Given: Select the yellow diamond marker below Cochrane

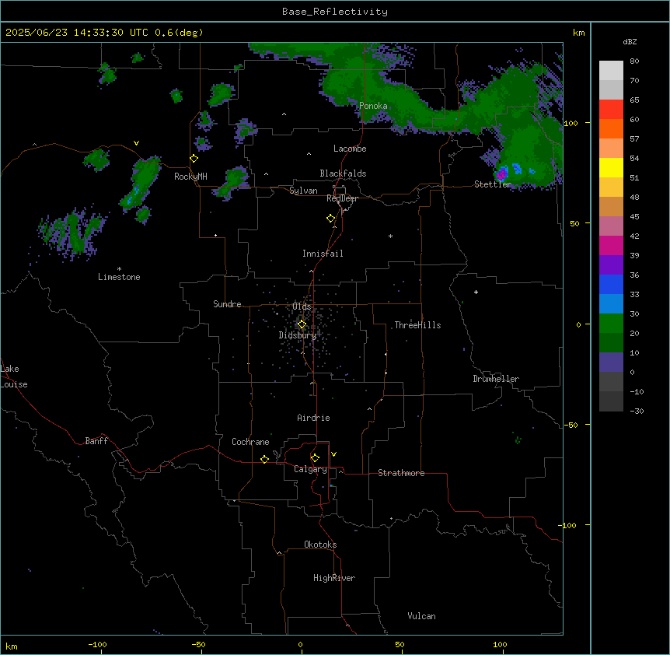Looking at the screenshot, I should (264, 459).
